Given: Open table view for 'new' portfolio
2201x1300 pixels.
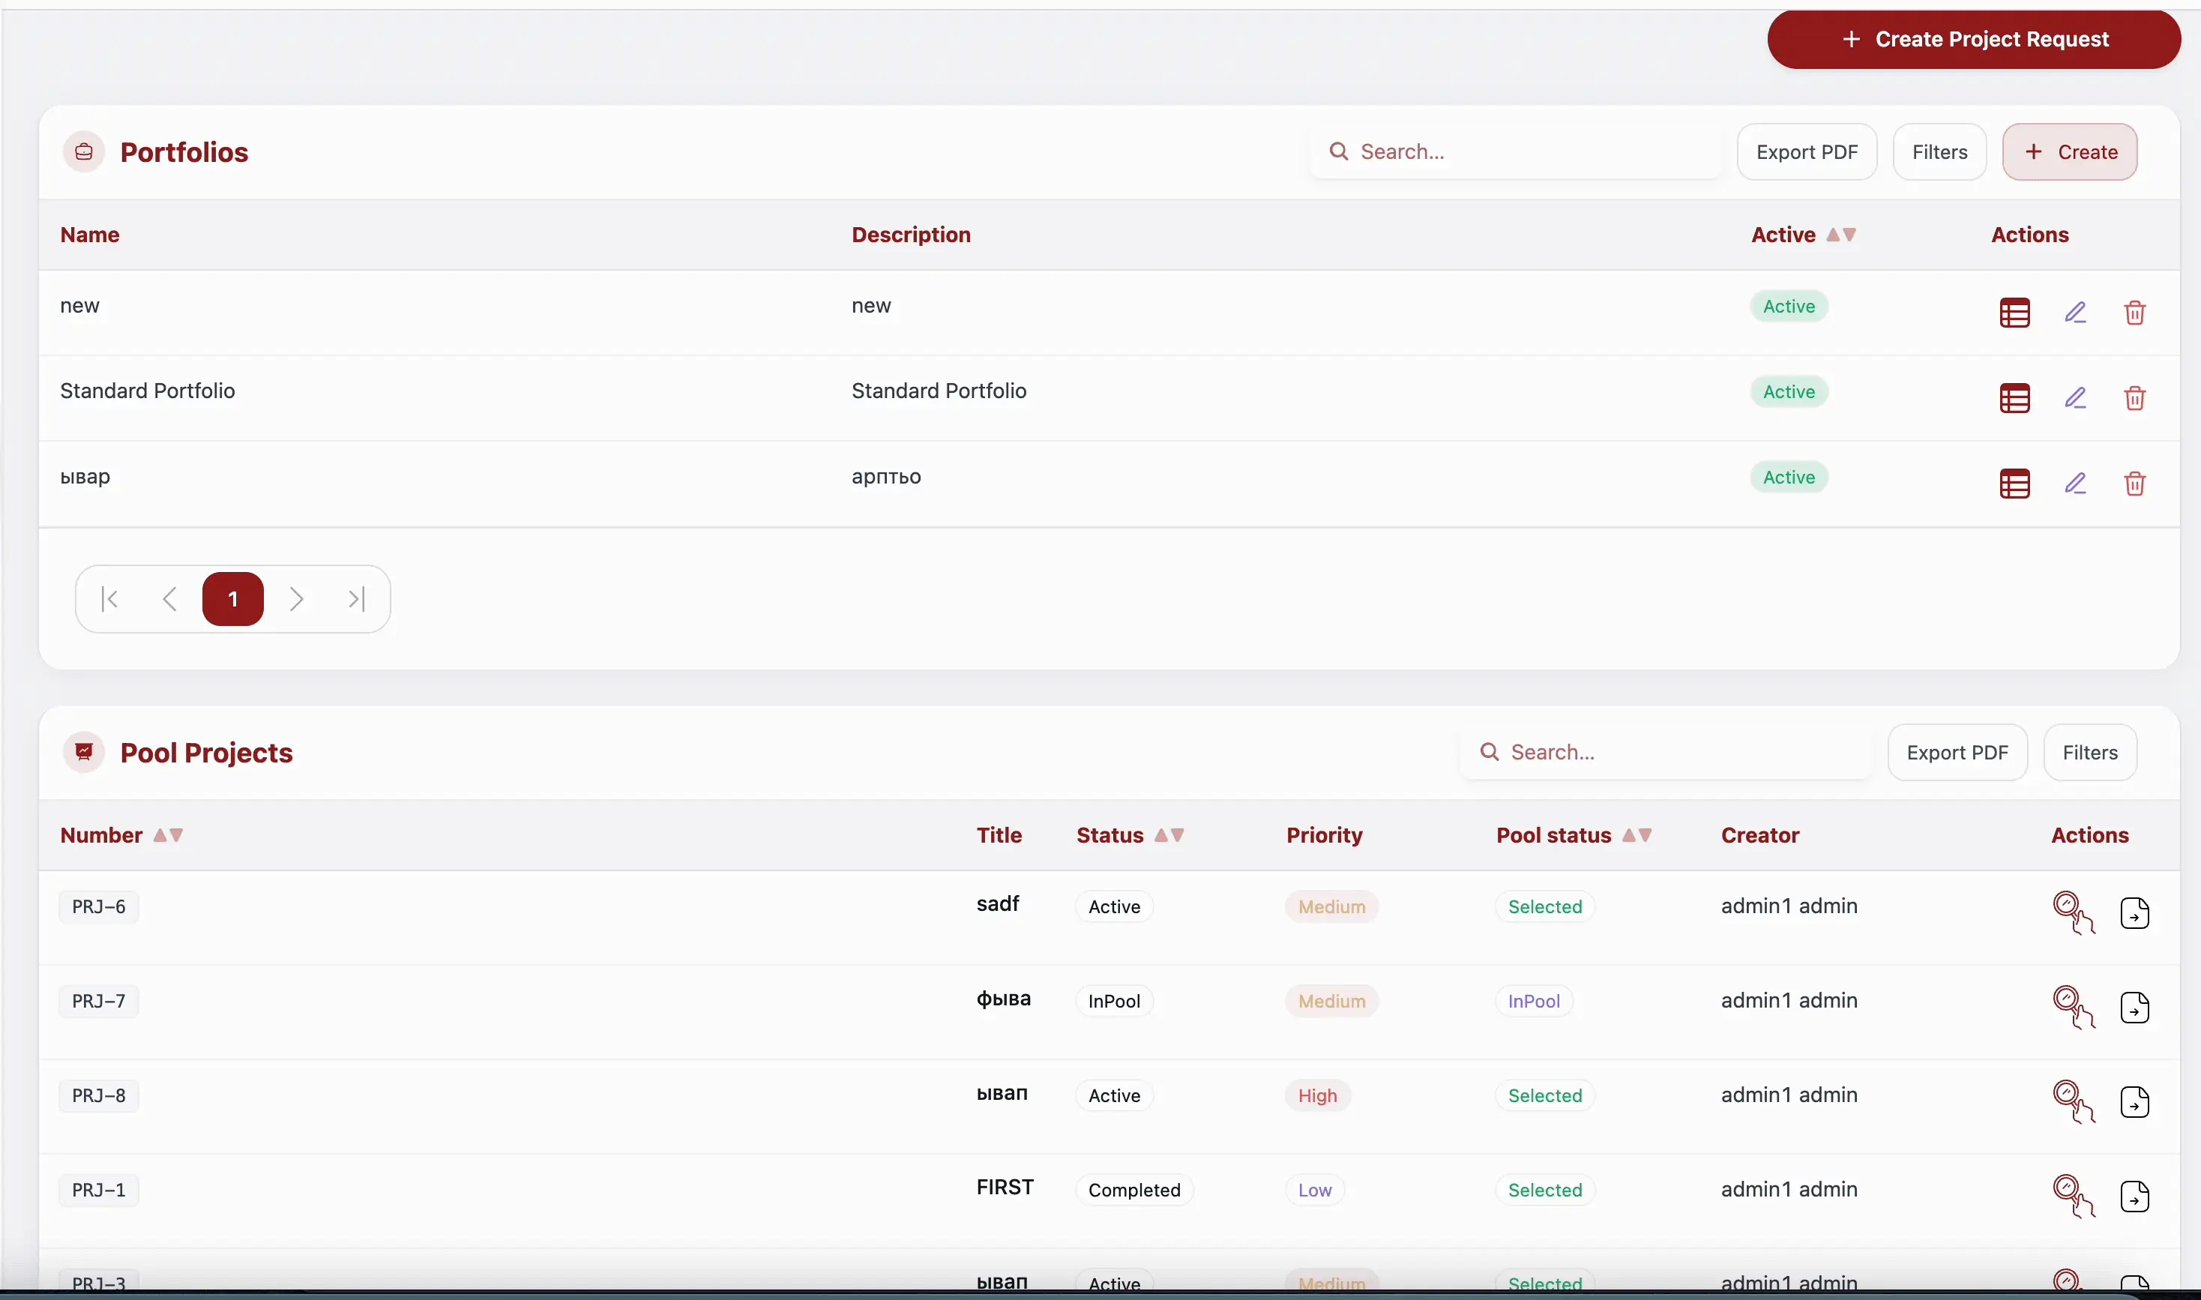Looking at the screenshot, I should (x=2014, y=313).
